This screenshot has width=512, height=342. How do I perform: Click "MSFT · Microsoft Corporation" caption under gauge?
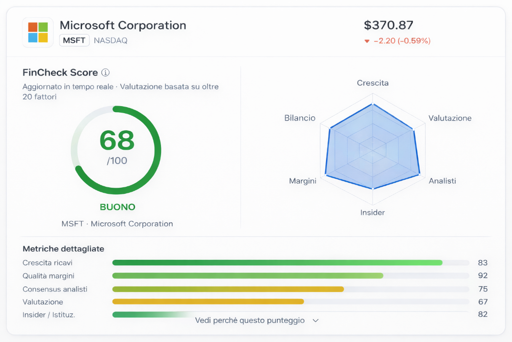point(117,224)
